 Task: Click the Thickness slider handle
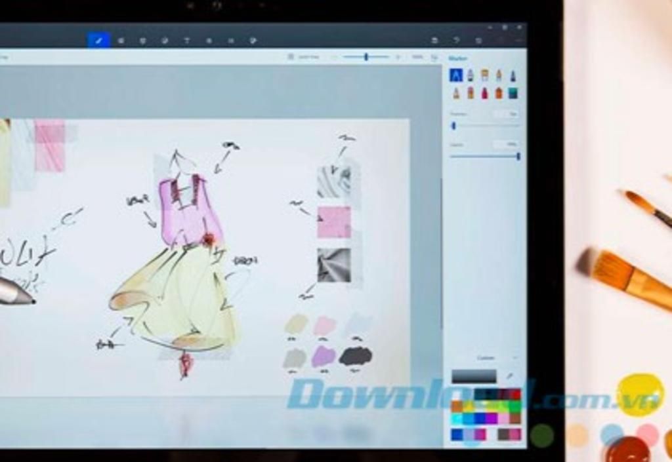[453, 126]
